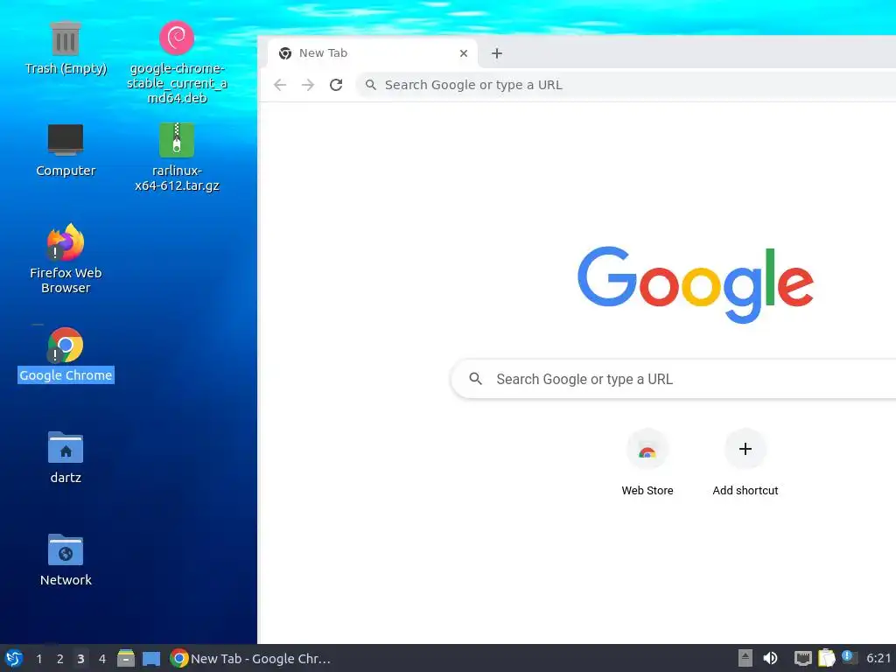This screenshot has height=672, width=896.
Task: Select the rarlinux-x64-612.tar.gz archive icon
Action: point(177,157)
